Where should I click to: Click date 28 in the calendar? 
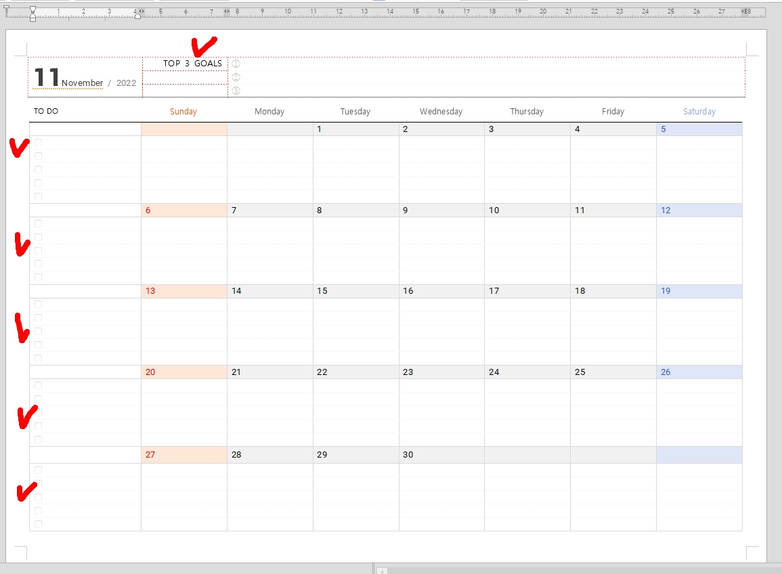tap(236, 455)
